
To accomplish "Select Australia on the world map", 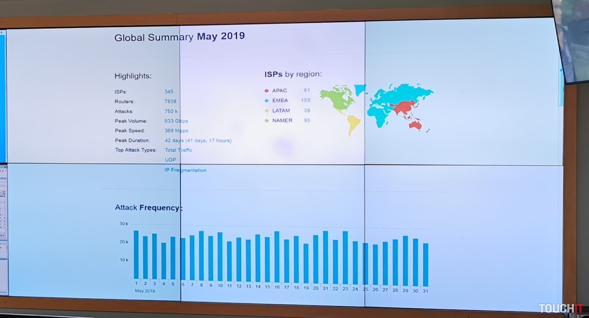I will click(x=415, y=125).
